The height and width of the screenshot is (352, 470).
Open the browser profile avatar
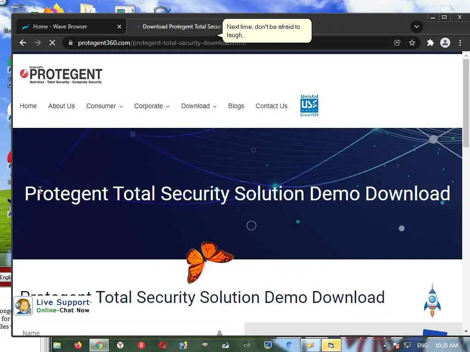445,43
